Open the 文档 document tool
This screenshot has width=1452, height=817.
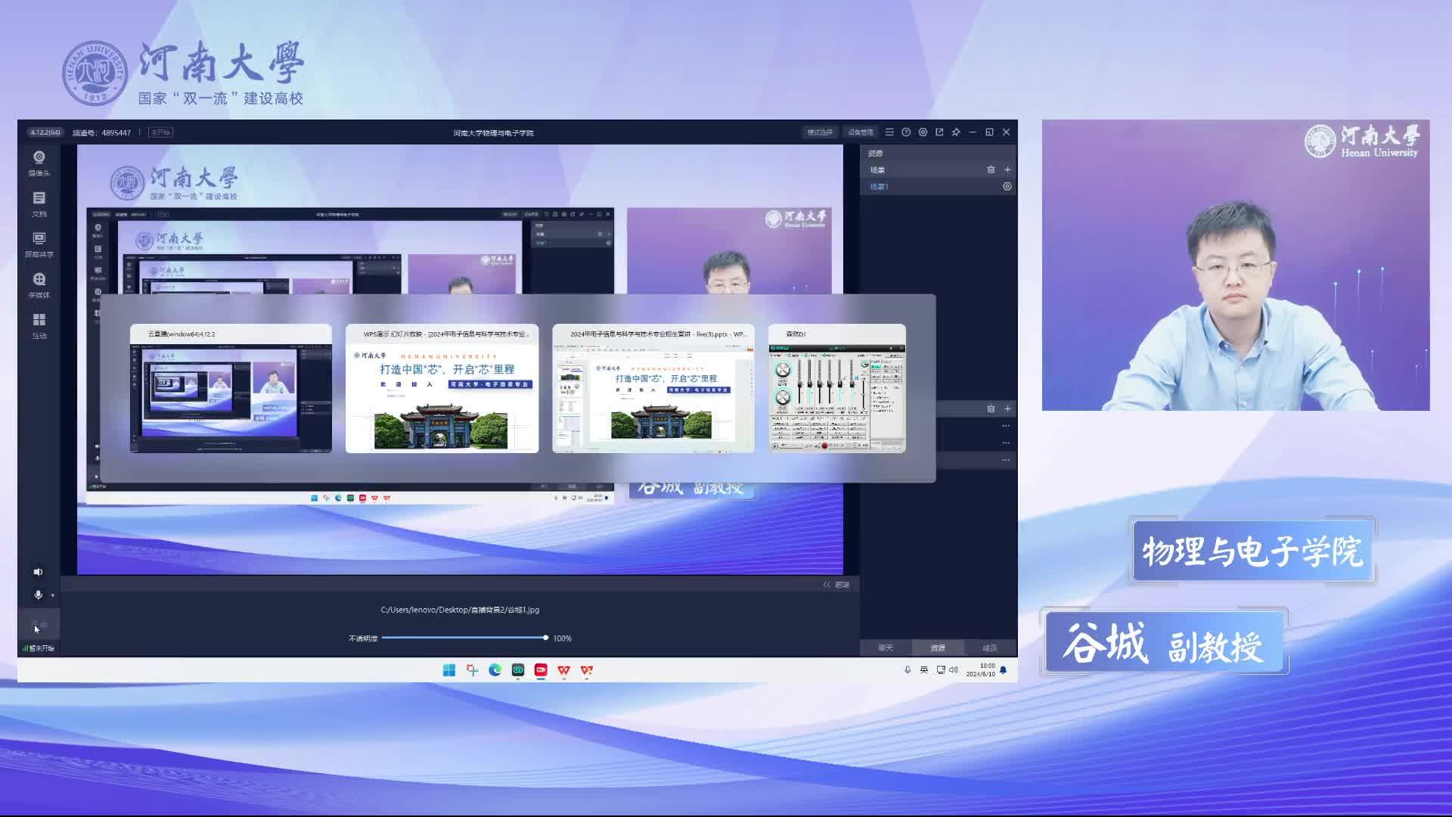[39, 203]
